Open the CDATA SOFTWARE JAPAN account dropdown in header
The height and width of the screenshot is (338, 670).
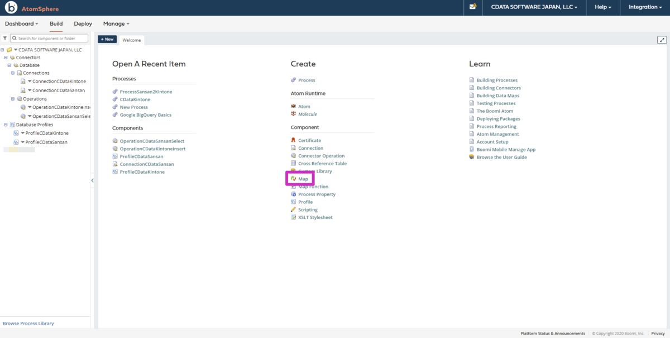pyautogui.click(x=534, y=7)
